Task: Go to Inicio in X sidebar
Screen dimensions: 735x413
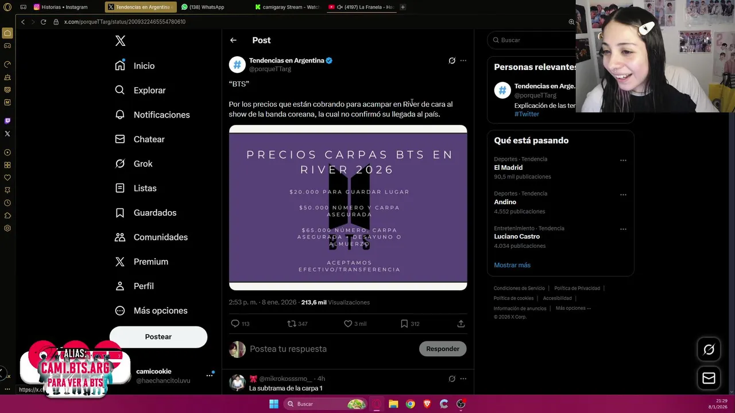Action: tap(136, 66)
